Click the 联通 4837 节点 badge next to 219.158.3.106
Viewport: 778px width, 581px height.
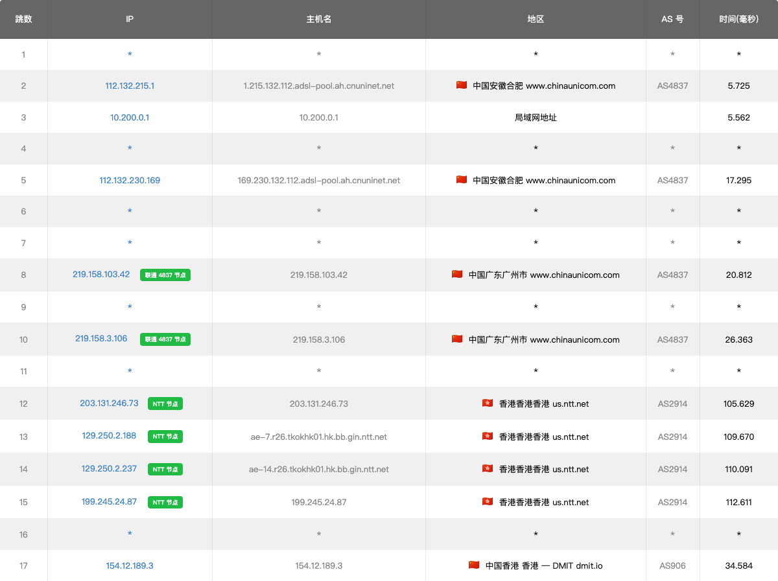(x=165, y=339)
